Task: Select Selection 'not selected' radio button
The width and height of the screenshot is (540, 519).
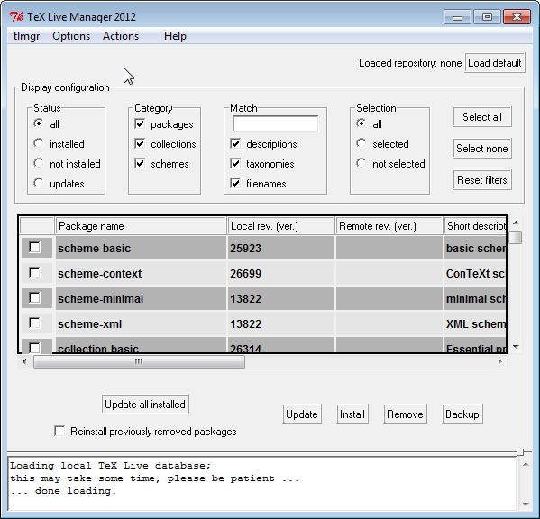Action: (x=362, y=163)
